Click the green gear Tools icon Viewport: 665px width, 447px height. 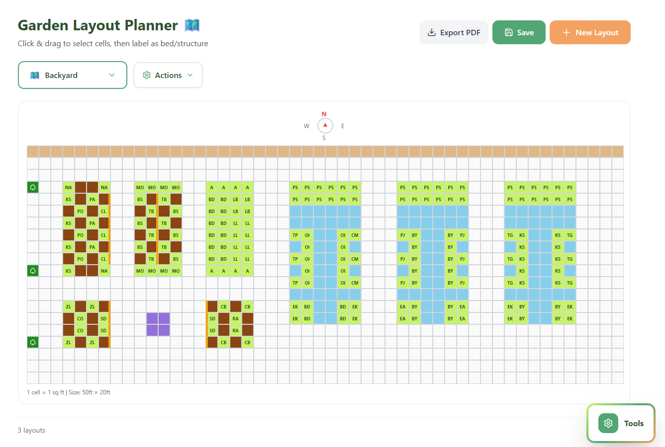click(x=608, y=423)
